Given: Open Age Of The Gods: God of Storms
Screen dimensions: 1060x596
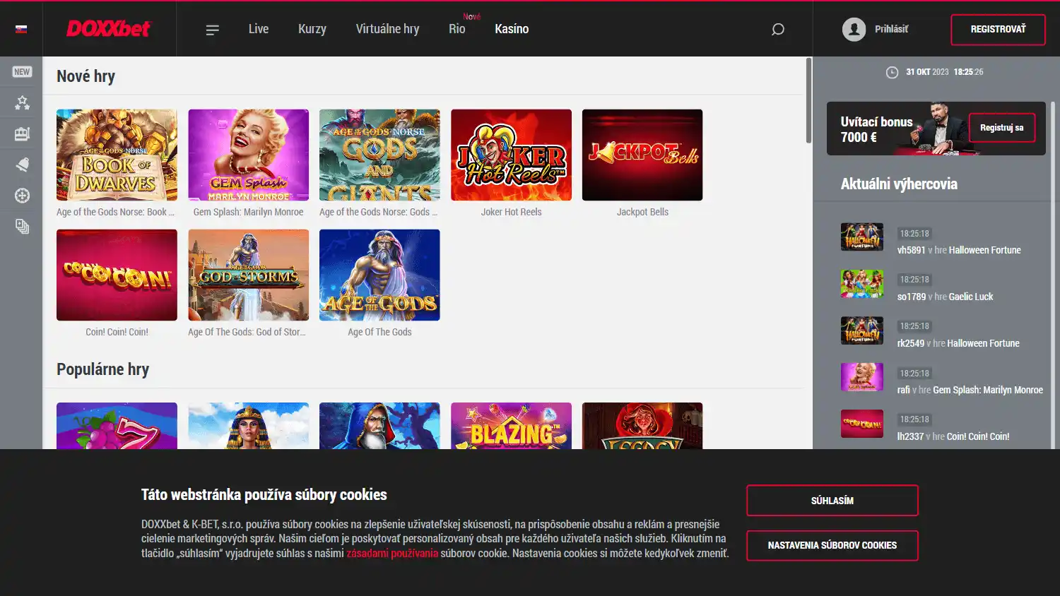Looking at the screenshot, I should 248,275.
